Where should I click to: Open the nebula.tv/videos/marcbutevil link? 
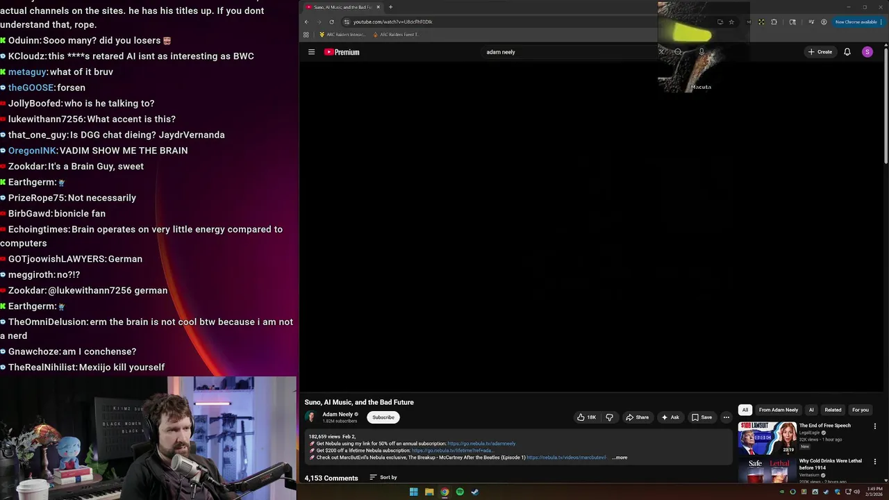click(x=567, y=458)
